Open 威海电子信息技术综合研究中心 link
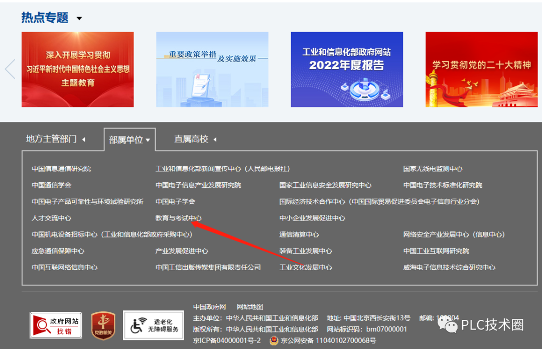This screenshot has width=542, height=349. (x=449, y=267)
